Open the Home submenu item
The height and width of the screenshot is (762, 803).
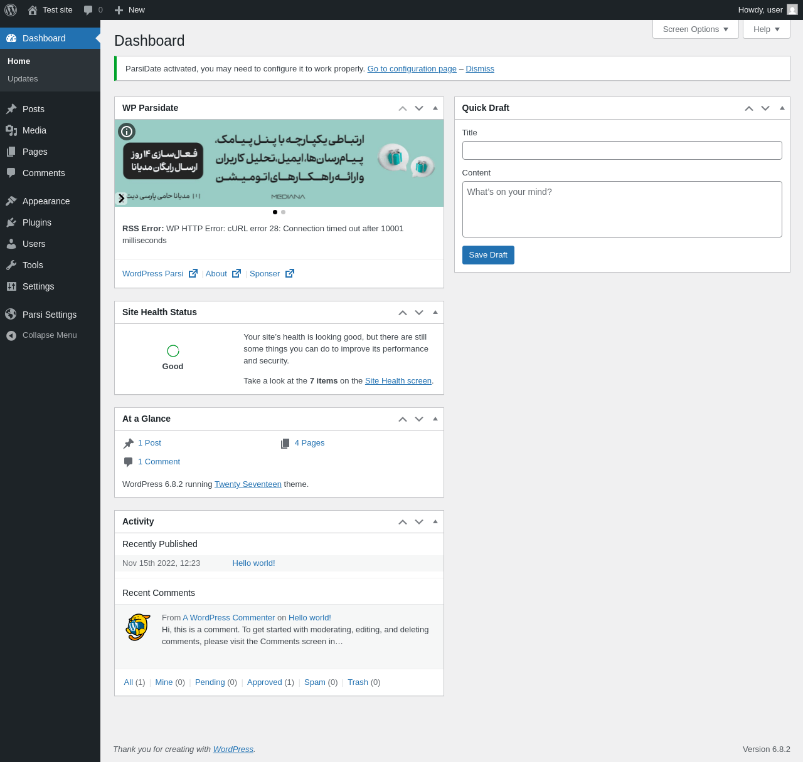(x=19, y=61)
